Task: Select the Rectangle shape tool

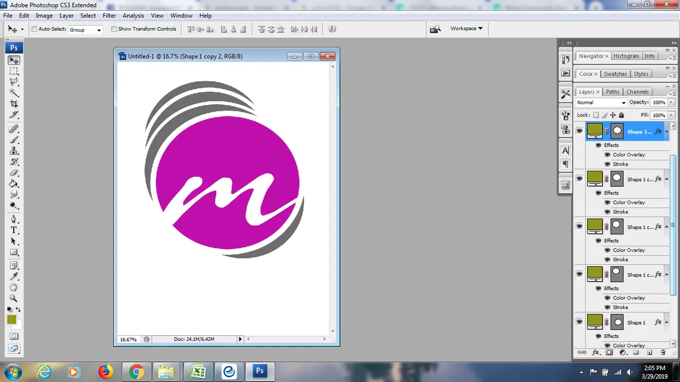Action: click(14, 252)
